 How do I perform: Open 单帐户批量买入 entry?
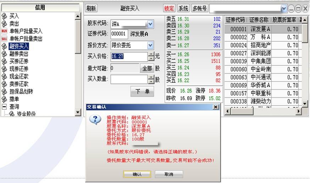click(26, 31)
